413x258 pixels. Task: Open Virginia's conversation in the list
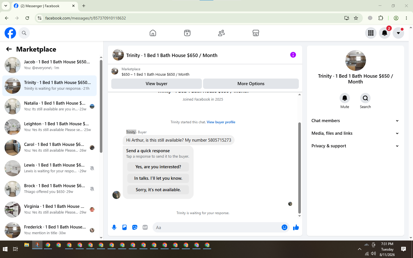point(49,210)
